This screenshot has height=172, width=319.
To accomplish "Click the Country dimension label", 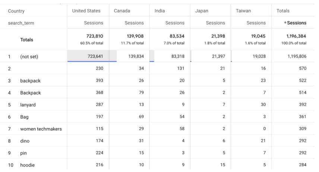I will 16,11.
